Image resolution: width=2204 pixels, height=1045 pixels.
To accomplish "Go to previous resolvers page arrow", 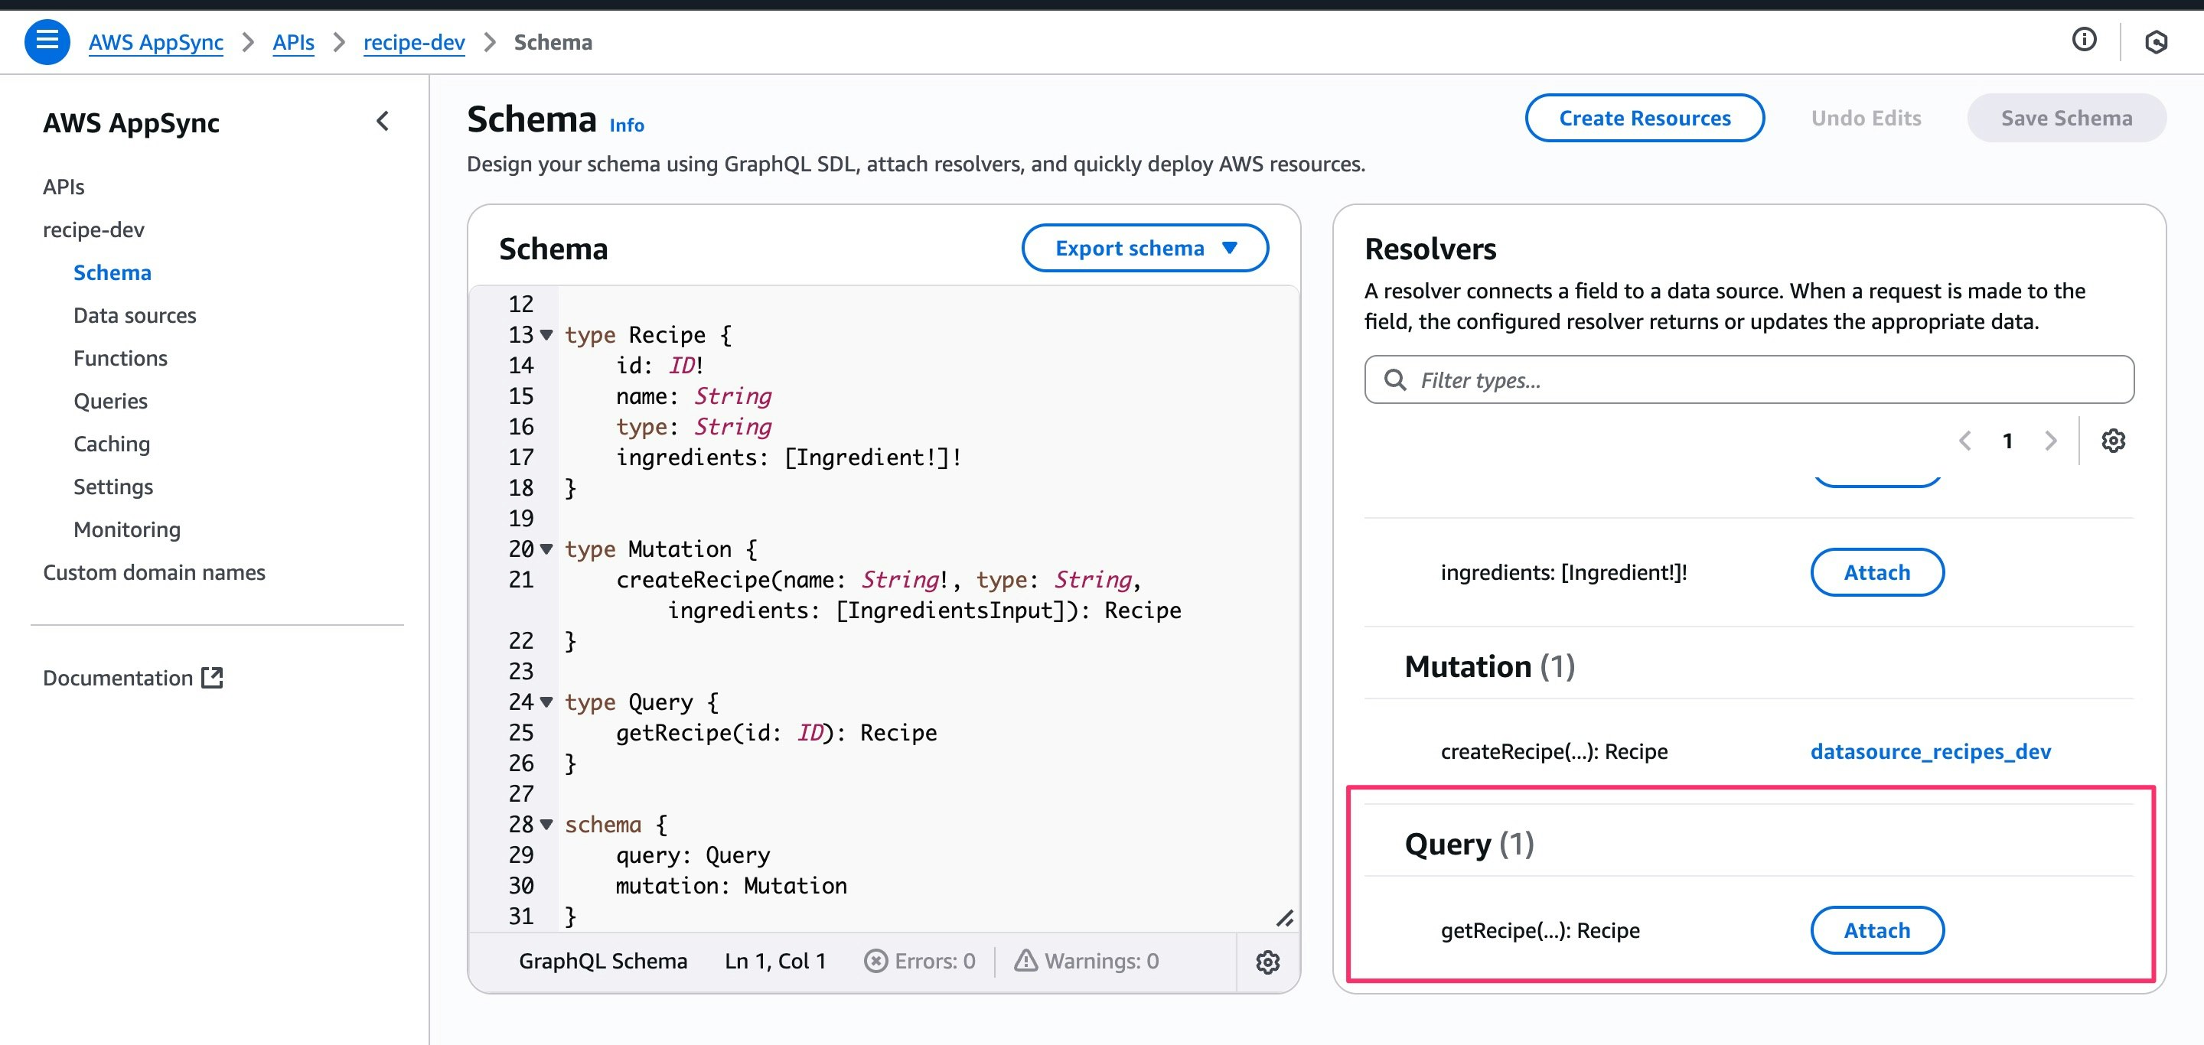I will click(x=1964, y=441).
